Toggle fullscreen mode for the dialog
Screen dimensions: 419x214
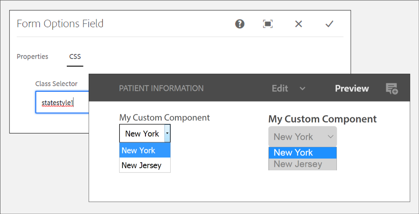[x=268, y=24]
